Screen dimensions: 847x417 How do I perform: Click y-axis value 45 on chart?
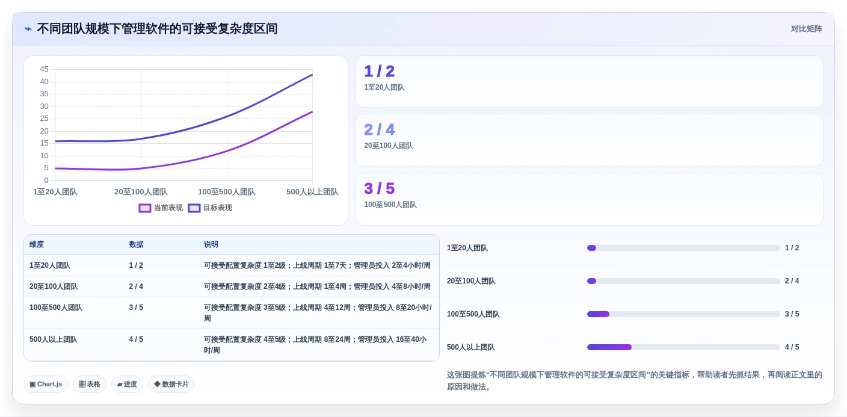[45, 69]
